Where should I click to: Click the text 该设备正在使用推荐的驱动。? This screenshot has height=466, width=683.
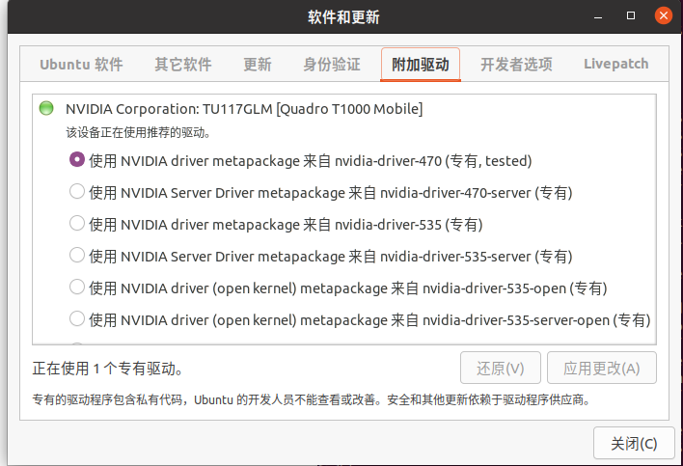click(x=139, y=132)
